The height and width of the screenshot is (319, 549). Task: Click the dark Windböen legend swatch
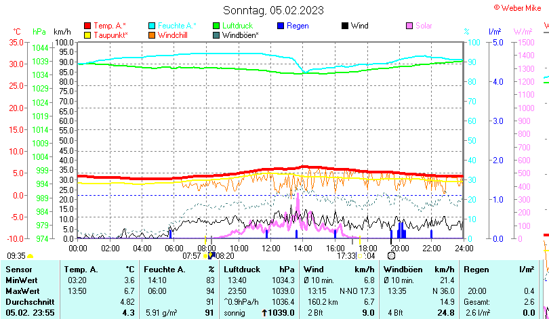[x=216, y=35]
